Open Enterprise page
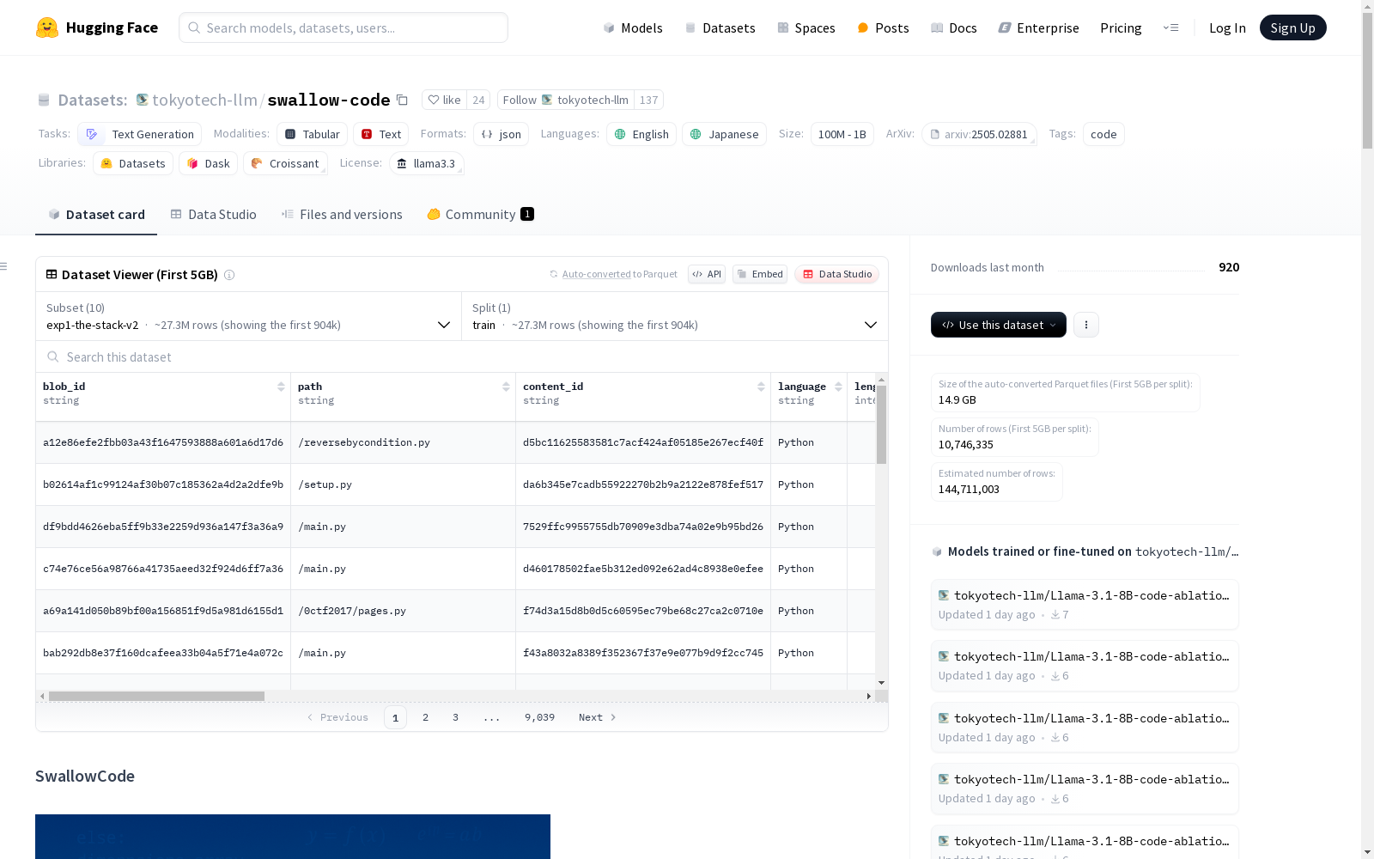 1038,27
